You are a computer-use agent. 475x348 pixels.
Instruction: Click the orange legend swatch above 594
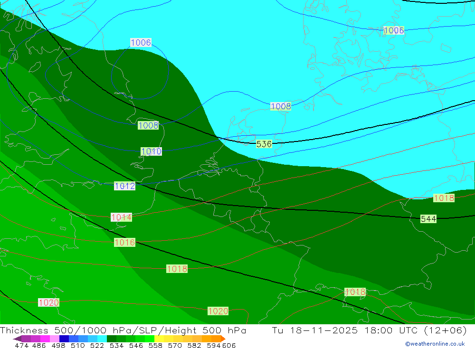[216, 339]
